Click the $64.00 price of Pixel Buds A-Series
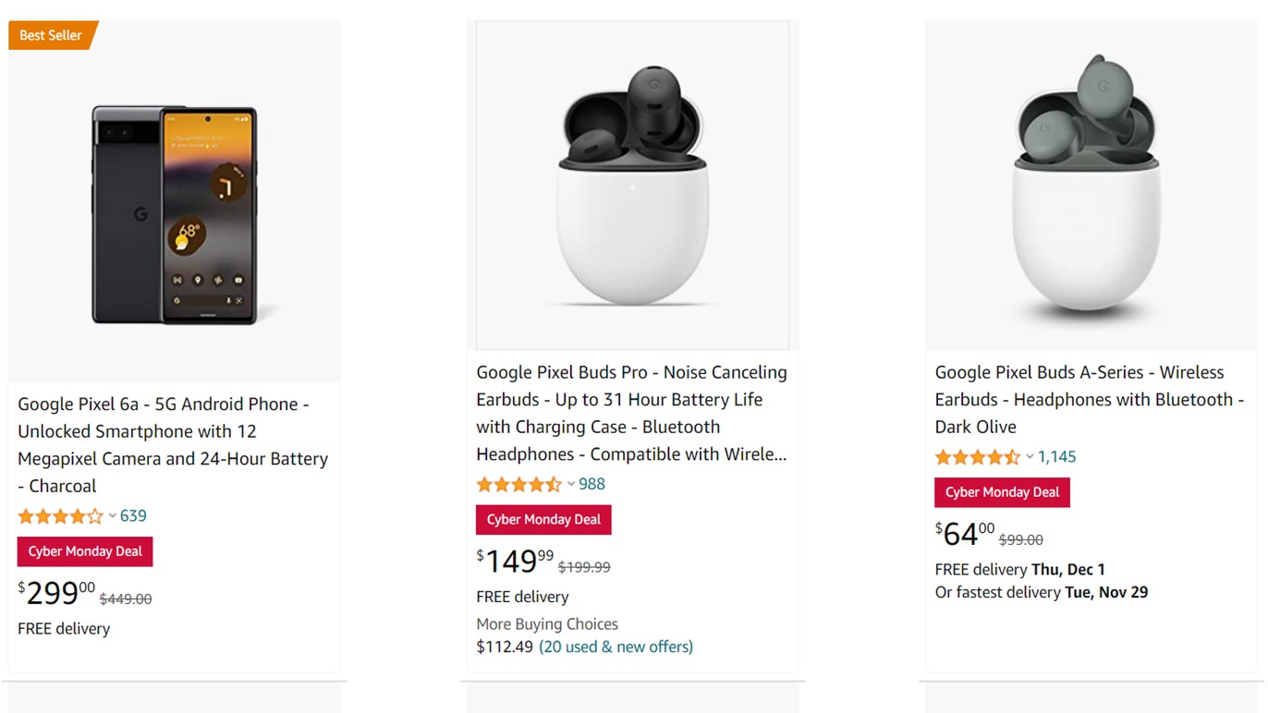1268x713 pixels. [965, 534]
